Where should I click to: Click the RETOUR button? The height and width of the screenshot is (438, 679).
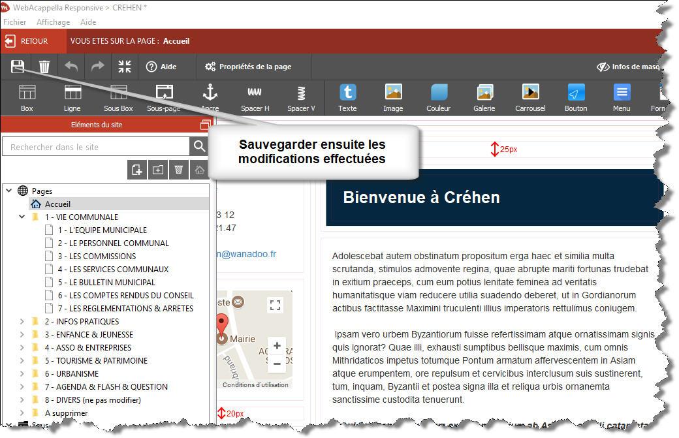(x=27, y=41)
